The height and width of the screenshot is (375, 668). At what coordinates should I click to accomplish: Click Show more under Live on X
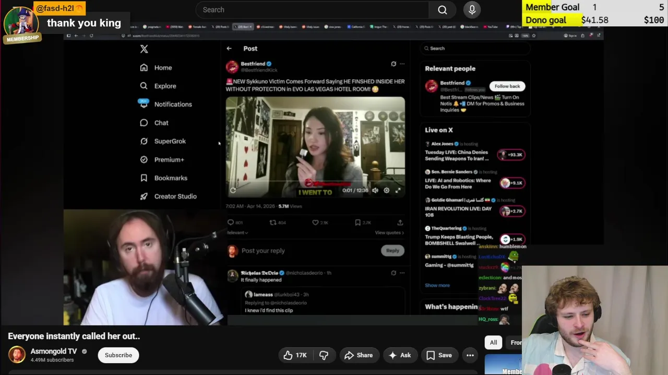coord(437,285)
